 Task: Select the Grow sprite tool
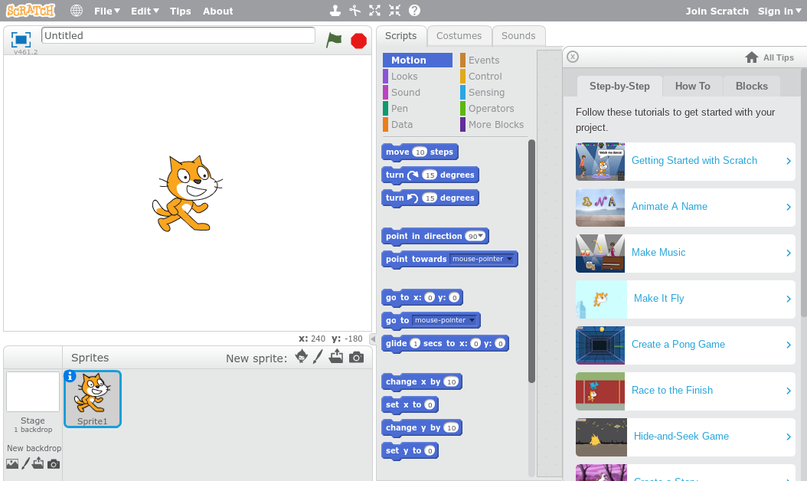click(374, 10)
